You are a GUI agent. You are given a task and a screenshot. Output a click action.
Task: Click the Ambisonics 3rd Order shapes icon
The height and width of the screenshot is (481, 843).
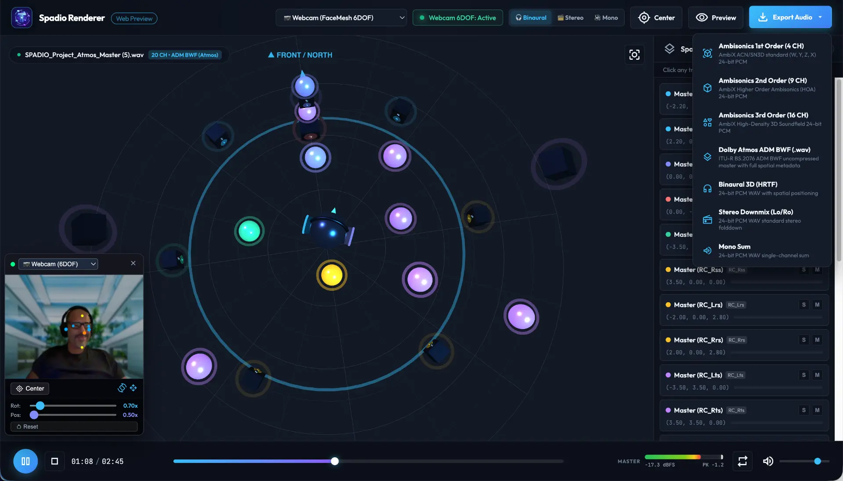pyautogui.click(x=707, y=123)
